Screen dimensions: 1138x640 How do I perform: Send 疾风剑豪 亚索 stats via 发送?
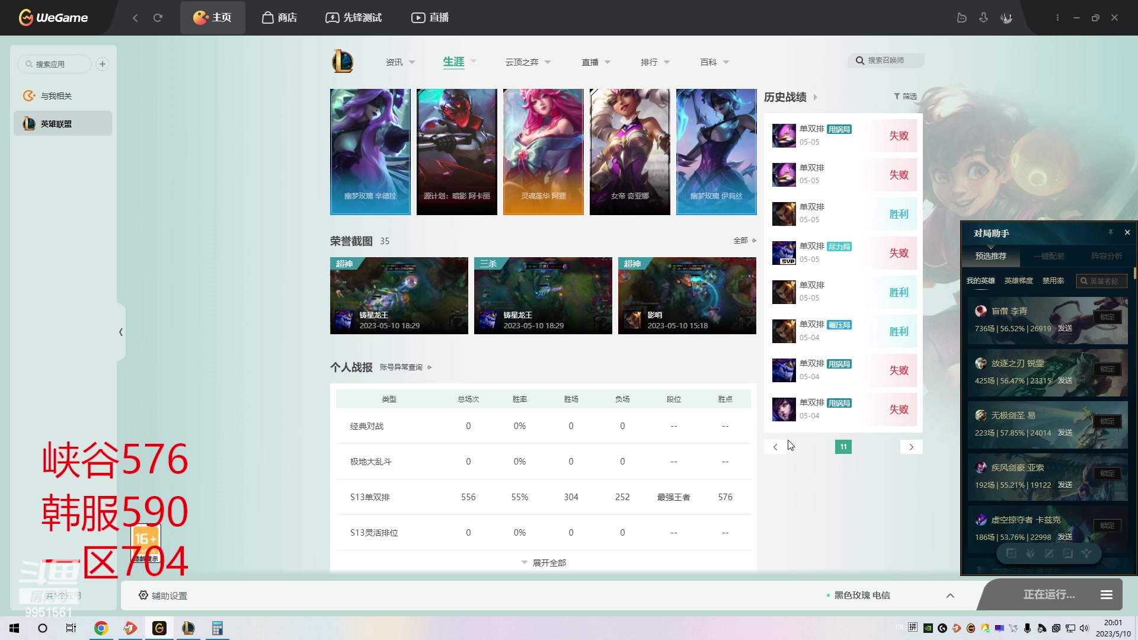[1065, 485]
